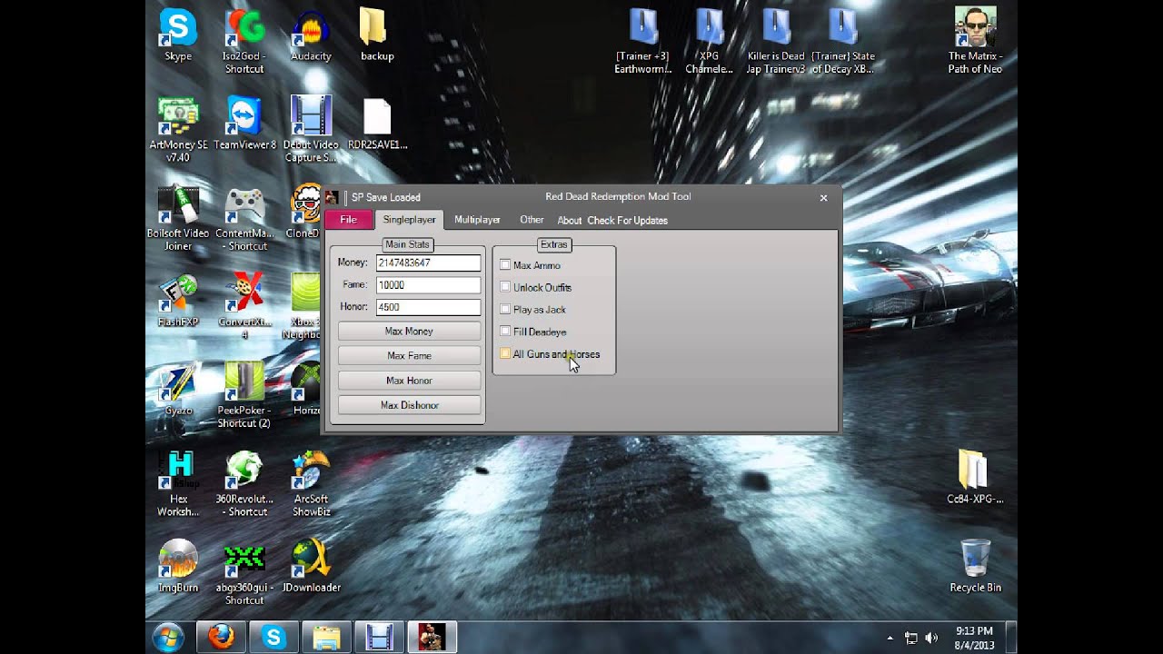Enable the Fill Deadeye checkbox
The image size is (1163, 654).
click(x=505, y=332)
